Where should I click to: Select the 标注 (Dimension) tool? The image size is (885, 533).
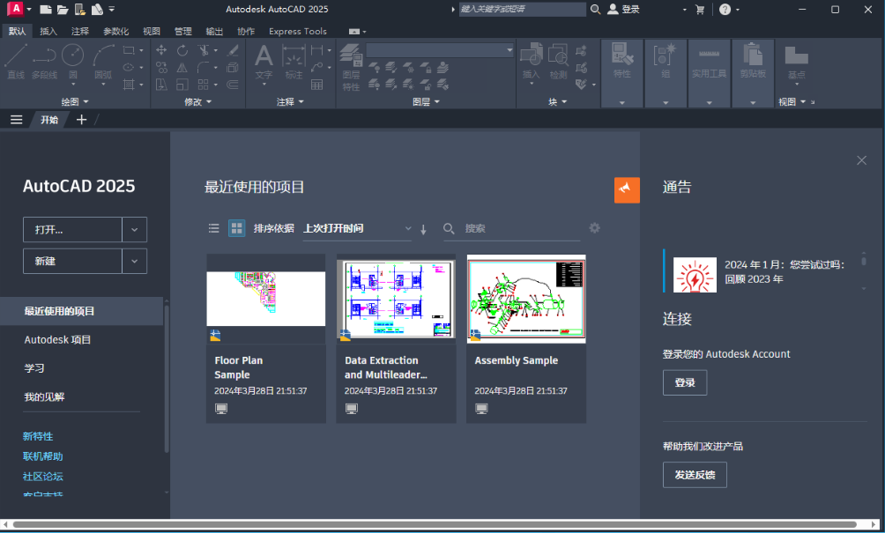[294, 62]
